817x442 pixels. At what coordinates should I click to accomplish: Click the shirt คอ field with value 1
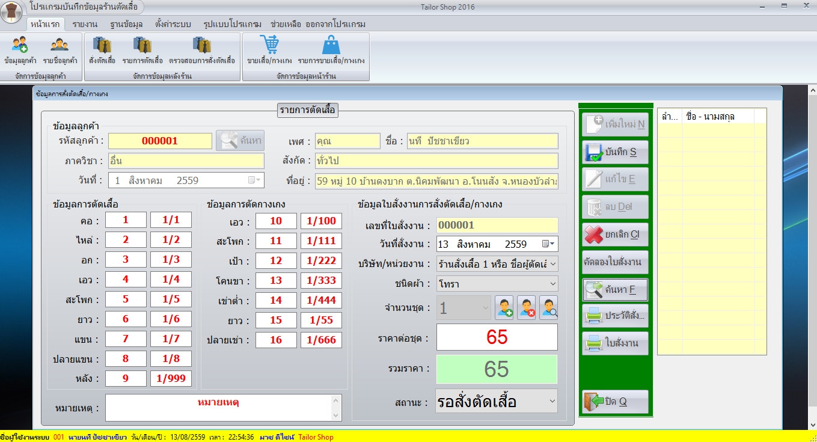click(126, 220)
